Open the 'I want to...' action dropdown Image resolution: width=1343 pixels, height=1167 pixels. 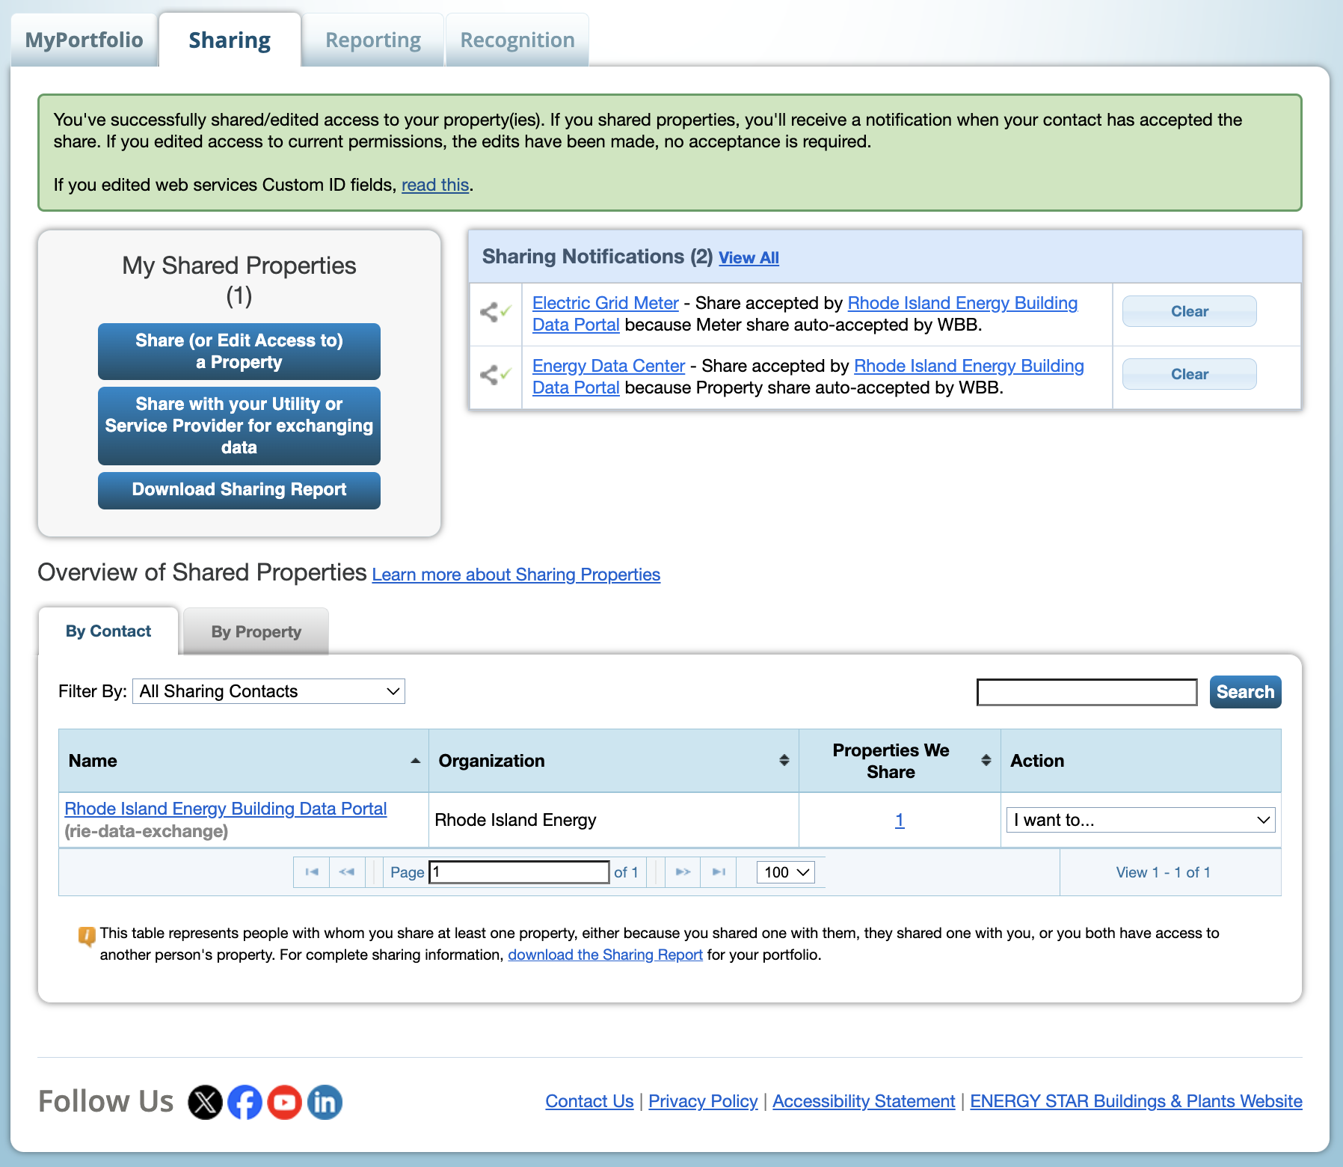[x=1140, y=820]
